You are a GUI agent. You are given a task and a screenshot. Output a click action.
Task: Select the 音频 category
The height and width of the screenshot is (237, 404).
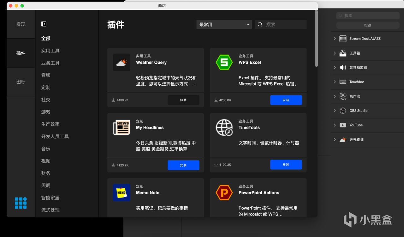(x=46, y=75)
